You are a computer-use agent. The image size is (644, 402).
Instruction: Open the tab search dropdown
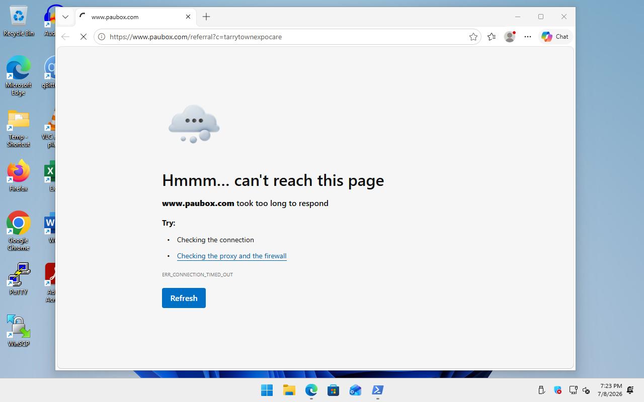pos(65,17)
